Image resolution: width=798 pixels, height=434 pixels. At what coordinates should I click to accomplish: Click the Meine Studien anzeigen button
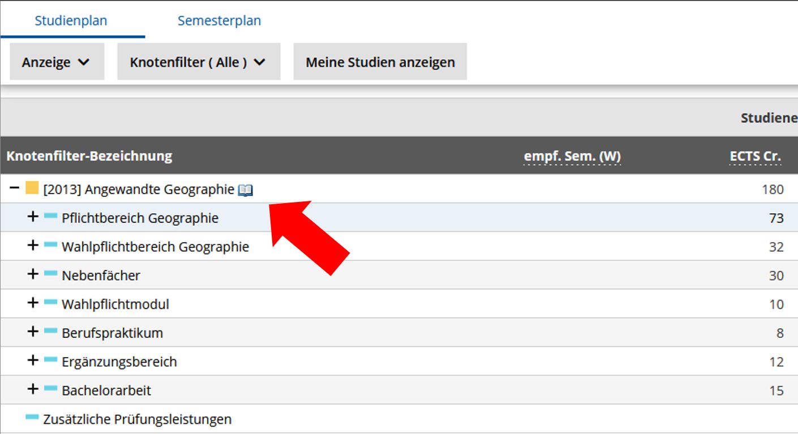pyautogui.click(x=380, y=62)
